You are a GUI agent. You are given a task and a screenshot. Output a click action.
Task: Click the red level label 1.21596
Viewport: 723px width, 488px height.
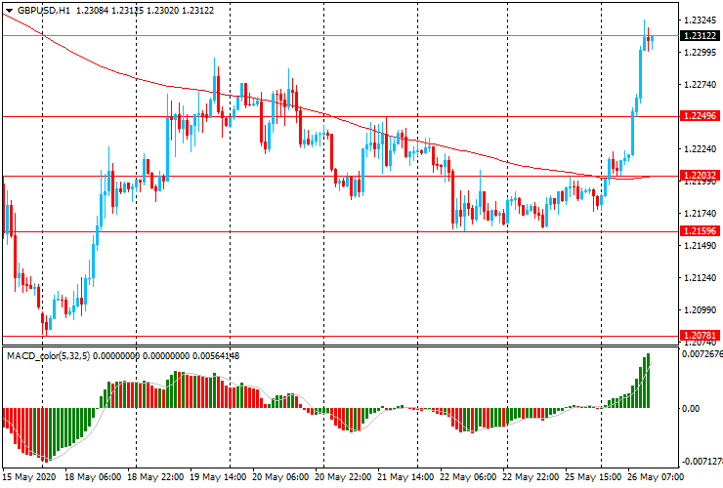point(700,231)
